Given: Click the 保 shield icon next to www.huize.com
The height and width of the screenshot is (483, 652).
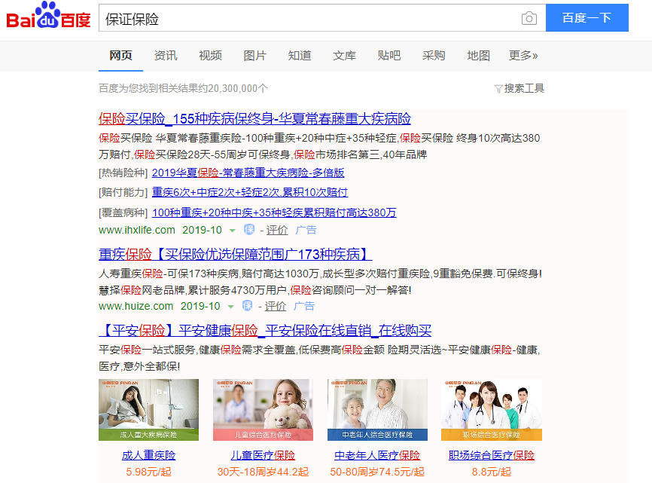Looking at the screenshot, I should [248, 306].
